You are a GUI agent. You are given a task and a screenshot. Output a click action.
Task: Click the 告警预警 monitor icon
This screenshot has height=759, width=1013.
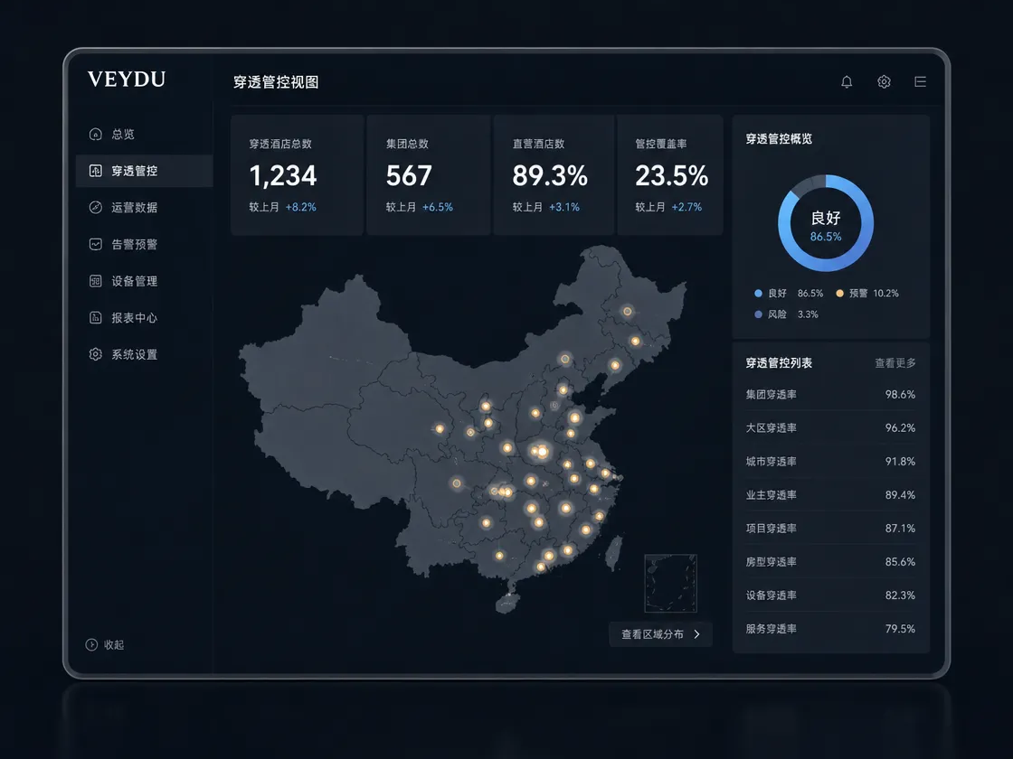[96, 244]
